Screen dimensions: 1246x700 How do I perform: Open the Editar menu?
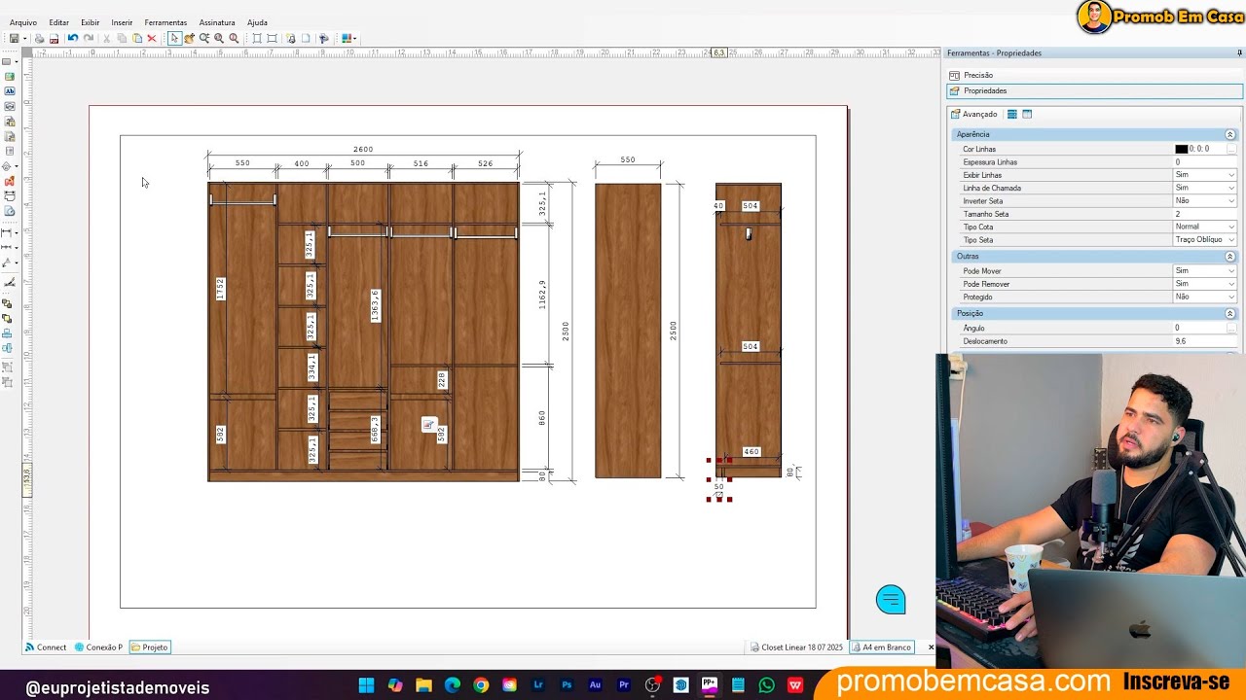click(x=59, y=22)
